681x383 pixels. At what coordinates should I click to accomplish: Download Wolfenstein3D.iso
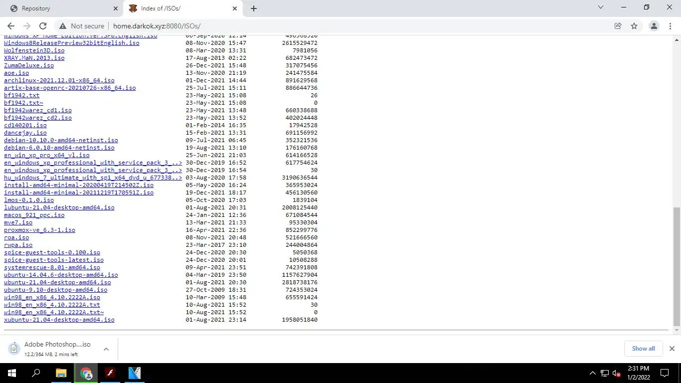[34, 50]
